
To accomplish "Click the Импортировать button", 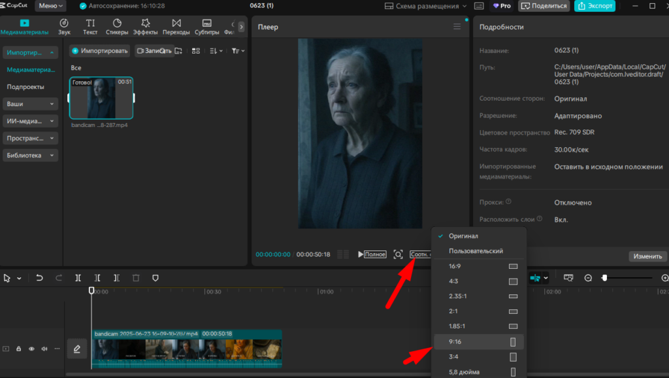I will tap(100, 51).
